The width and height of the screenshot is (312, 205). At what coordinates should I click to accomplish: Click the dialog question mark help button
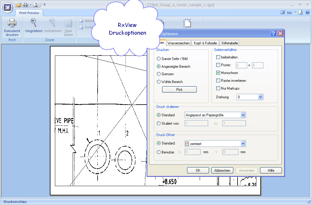click(273, 34)
